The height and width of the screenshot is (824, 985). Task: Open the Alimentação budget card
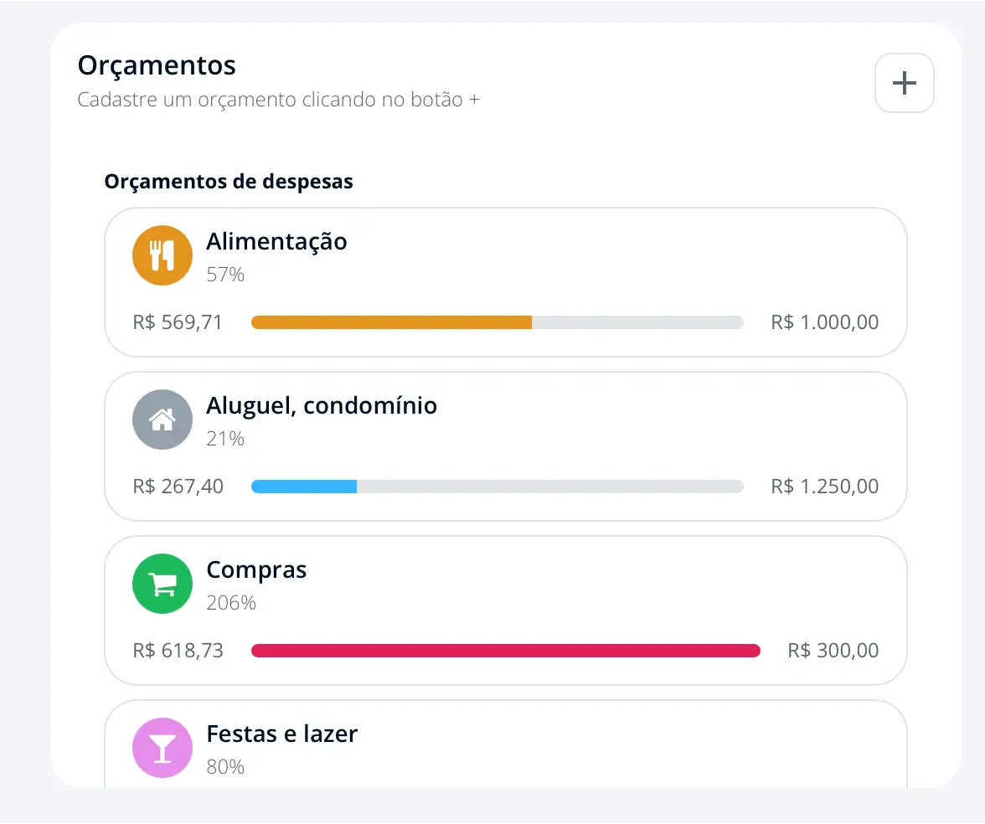tap(505, 281)
